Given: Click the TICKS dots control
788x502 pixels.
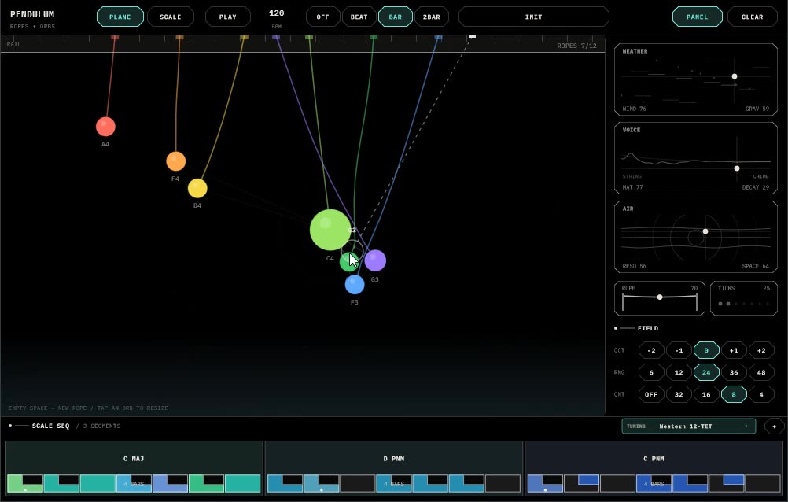Looking at the screenshot, I should coord(744,304).
